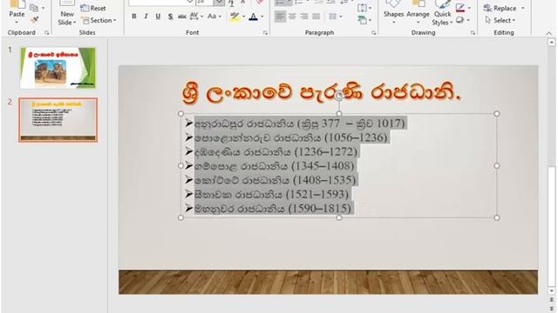Image resolution: width=558 pixels, height=313 pixels.
Task: Click line with (1056–1236)
Action: [290, 137]
